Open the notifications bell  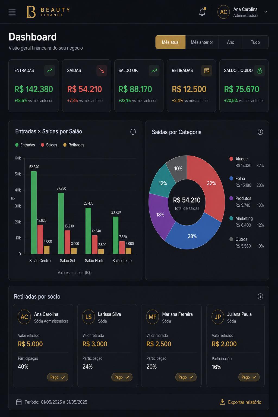[202, 12]
